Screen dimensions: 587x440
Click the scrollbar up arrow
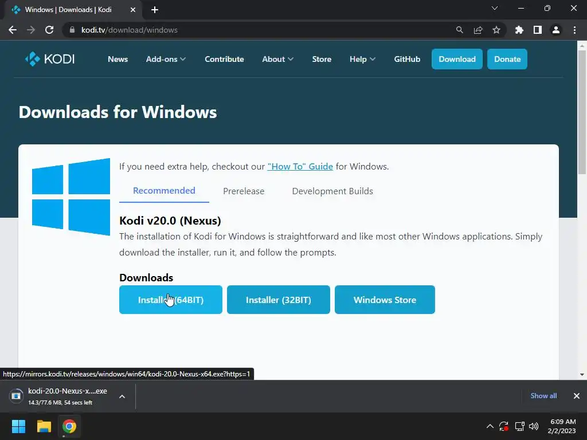click(x=582, y=46)
